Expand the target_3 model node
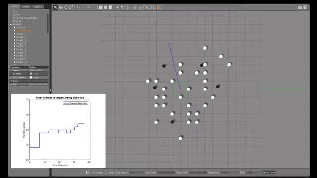Image resolution: width=317 pixels, height=178 pixels. point(14,40)
